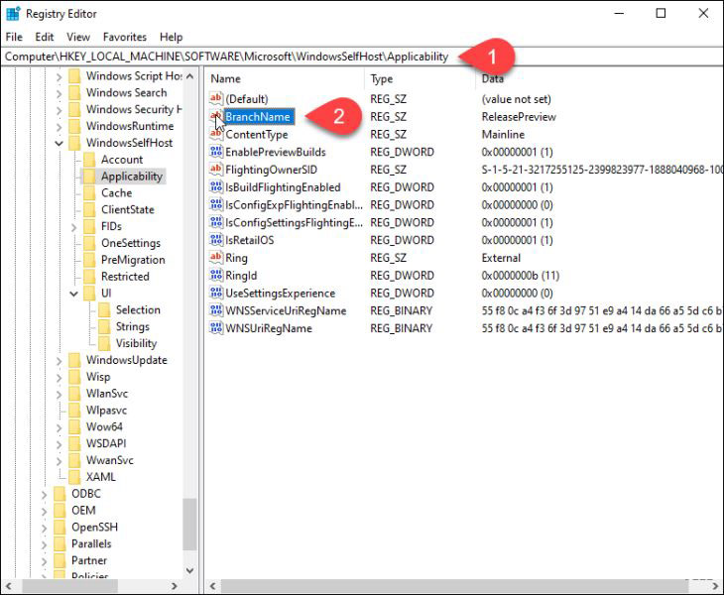This screenshot has height=595, width=724.
Task: Collapse the UI subkey node
Action: [x=73, y=294]
